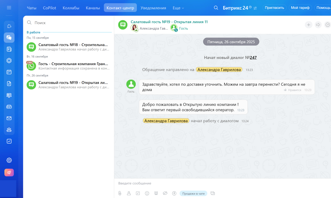331x198 pixels.
Task: Toggle the Нравится like on guest message
Action: pyautogui.click(x=293, y=90)
